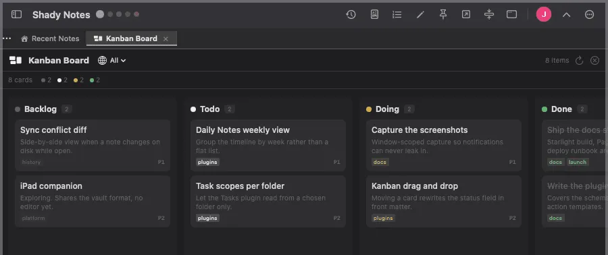Toggle the sidebar panel icon
608x255 pixels.
(x=16, y=15)
